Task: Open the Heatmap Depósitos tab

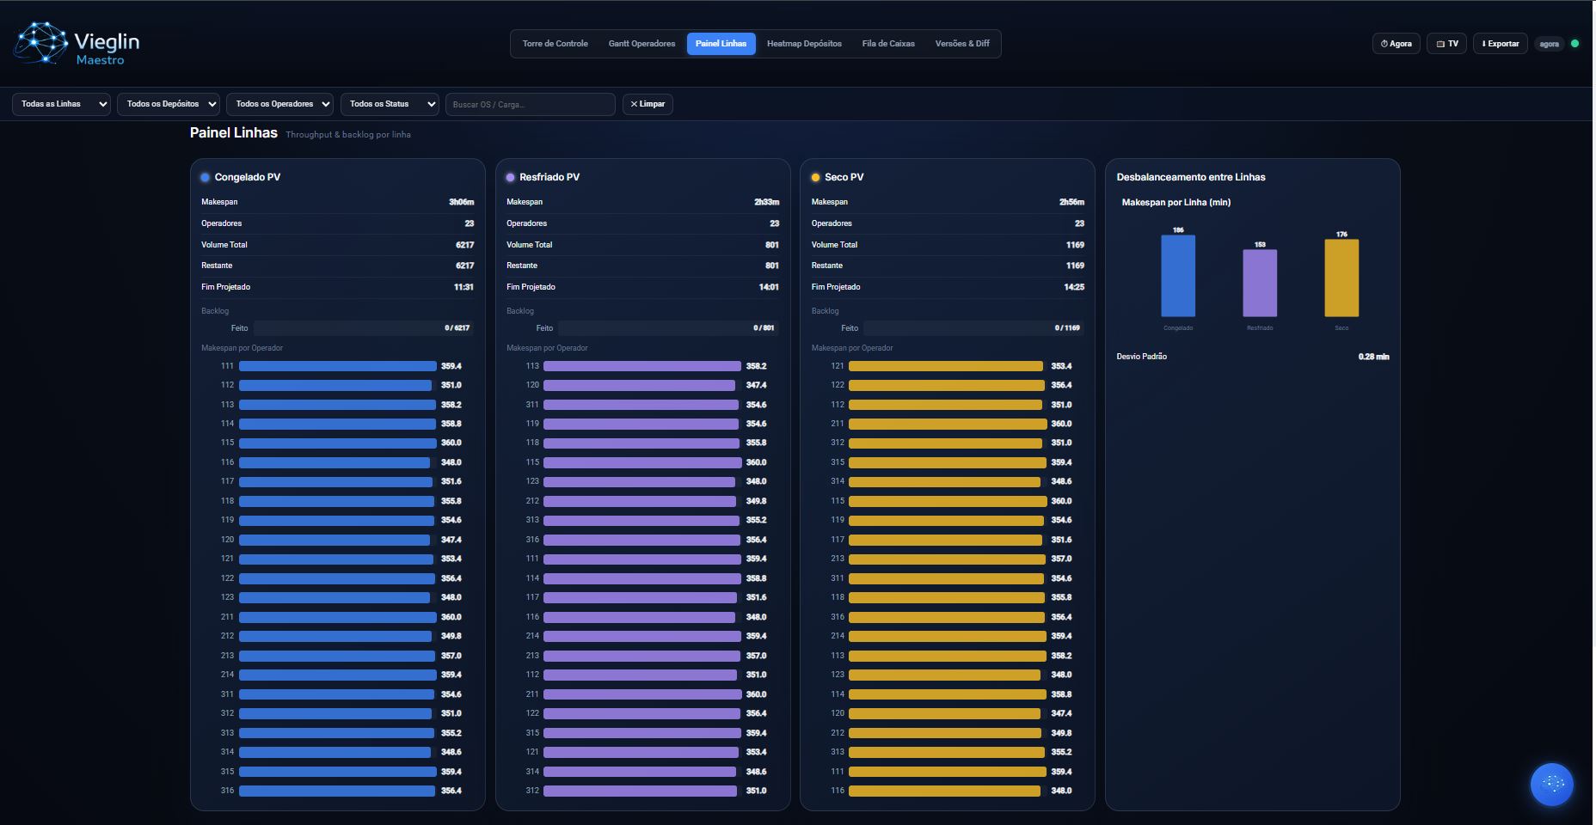Action: 803,44
